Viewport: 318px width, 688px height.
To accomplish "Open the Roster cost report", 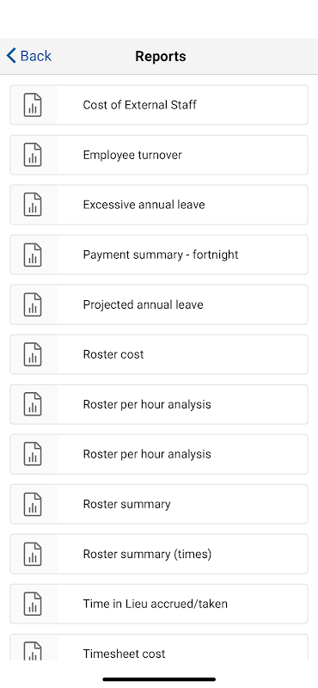I will (159, 354).
